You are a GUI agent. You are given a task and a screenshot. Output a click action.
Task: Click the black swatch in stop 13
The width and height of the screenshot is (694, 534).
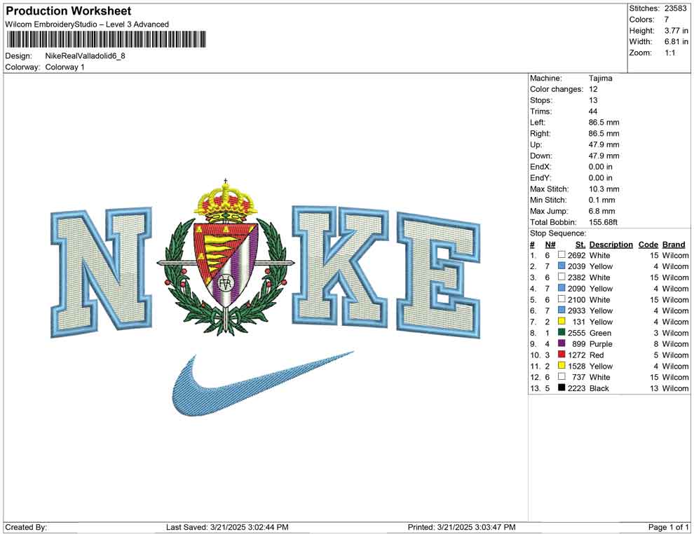point(562,388)
